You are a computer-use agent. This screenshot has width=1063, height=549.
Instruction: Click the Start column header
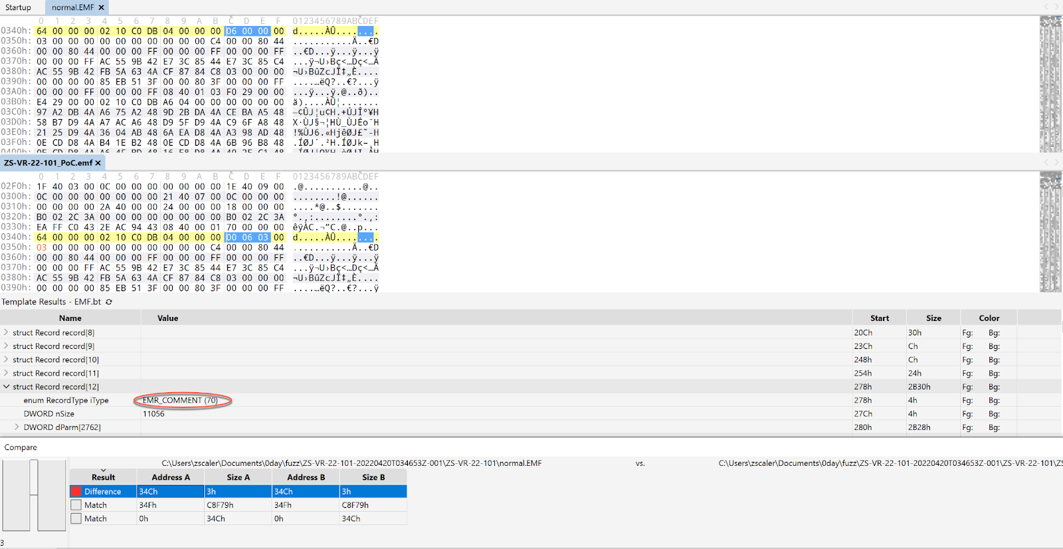[879, 318]
